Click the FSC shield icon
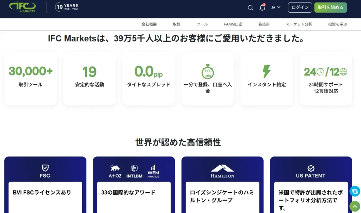This screenshot has width=361, height=213. [x=45, y=168]
